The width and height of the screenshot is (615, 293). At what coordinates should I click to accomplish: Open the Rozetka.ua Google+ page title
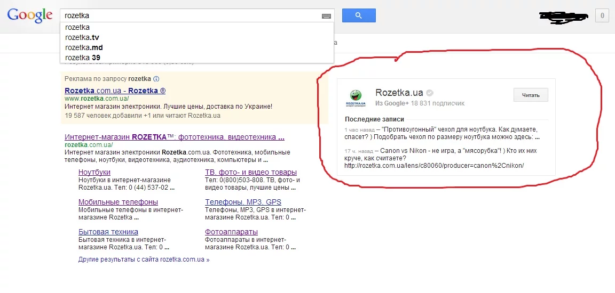[399, 93]
